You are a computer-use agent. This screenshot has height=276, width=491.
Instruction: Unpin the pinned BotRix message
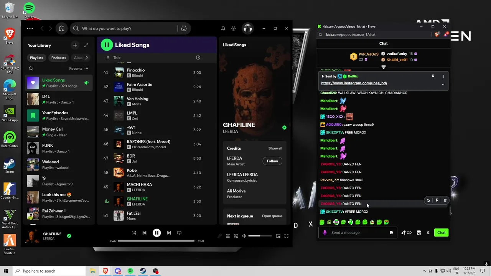coord(433,76)
